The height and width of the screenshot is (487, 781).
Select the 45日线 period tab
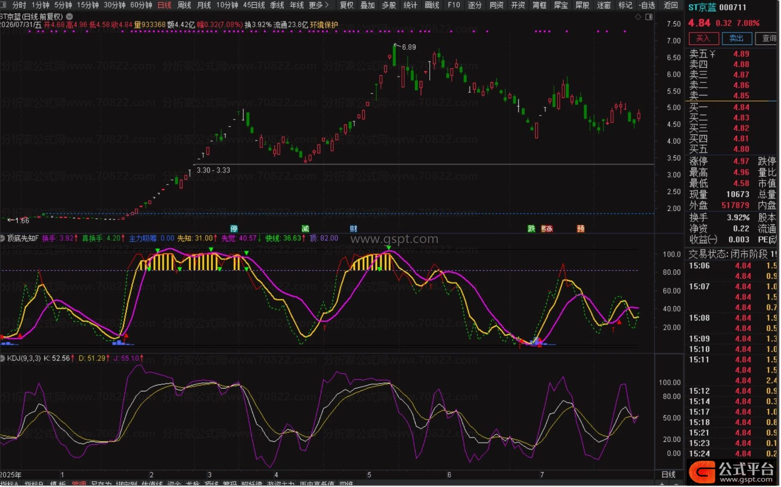click(x=254, y=5)
